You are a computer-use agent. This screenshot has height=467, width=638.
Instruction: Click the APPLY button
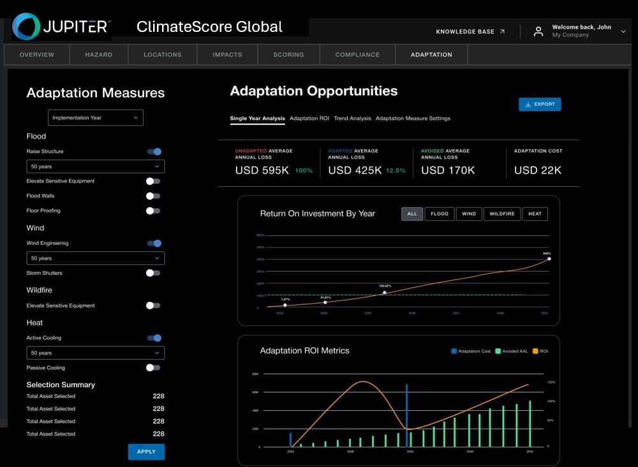[146, 452]
